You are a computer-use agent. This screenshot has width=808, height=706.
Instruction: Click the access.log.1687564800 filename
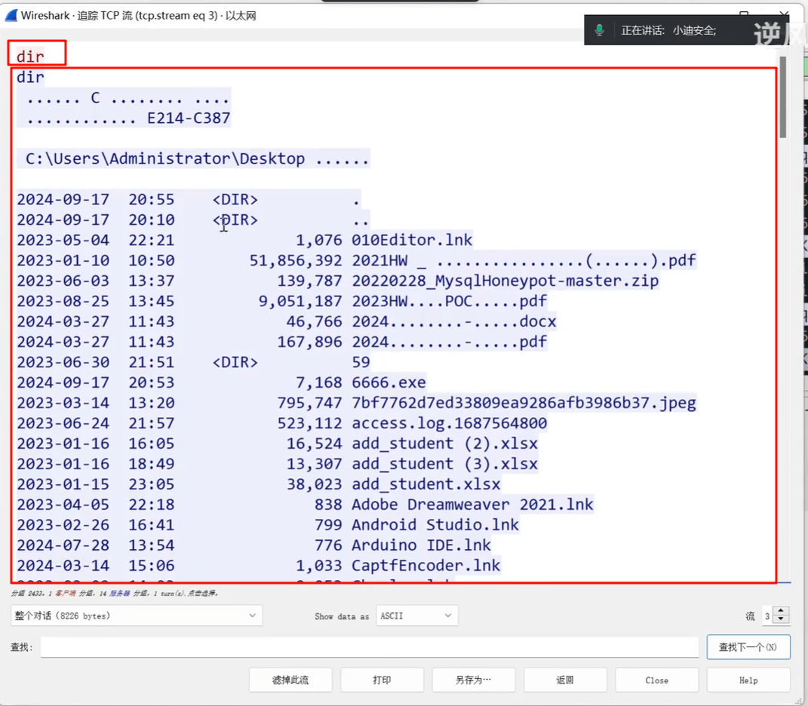pos(450,423)
